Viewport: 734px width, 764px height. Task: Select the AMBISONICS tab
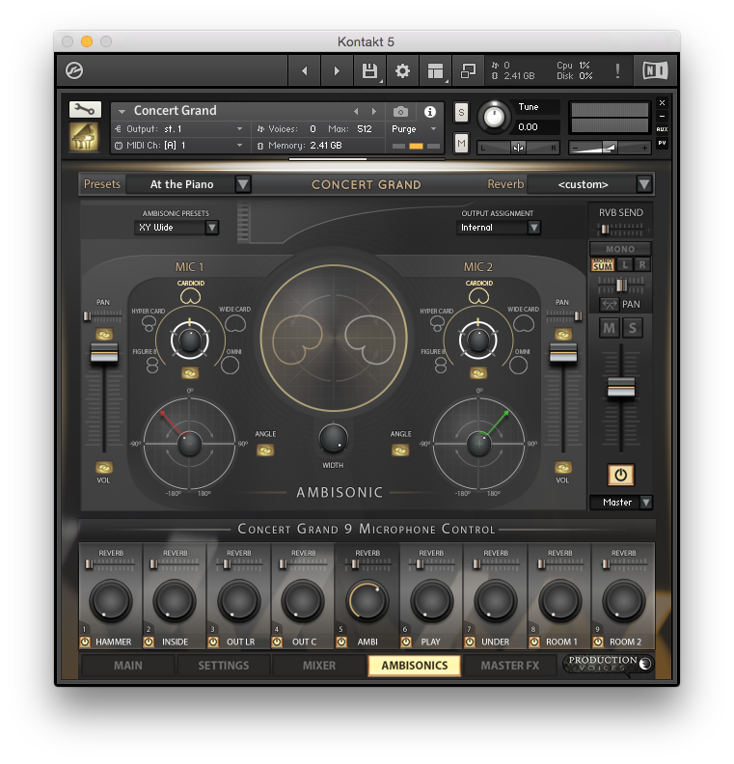pos(415,666)
